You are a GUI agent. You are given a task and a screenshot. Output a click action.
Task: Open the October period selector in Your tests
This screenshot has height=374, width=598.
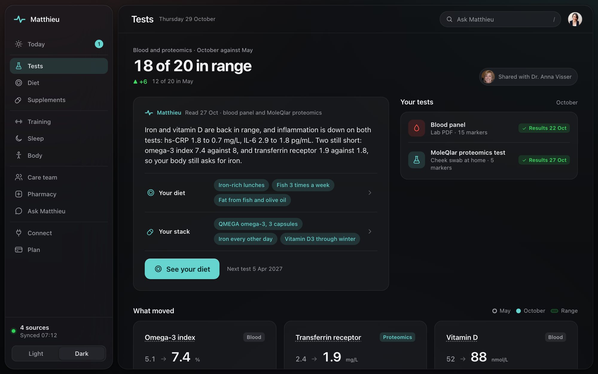coord(567,102)
